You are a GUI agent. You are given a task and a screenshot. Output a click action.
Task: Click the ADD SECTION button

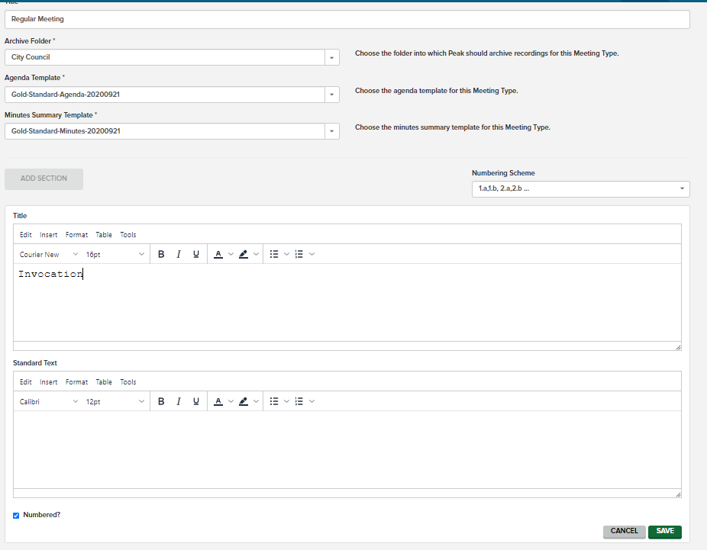tap(44, 179)
